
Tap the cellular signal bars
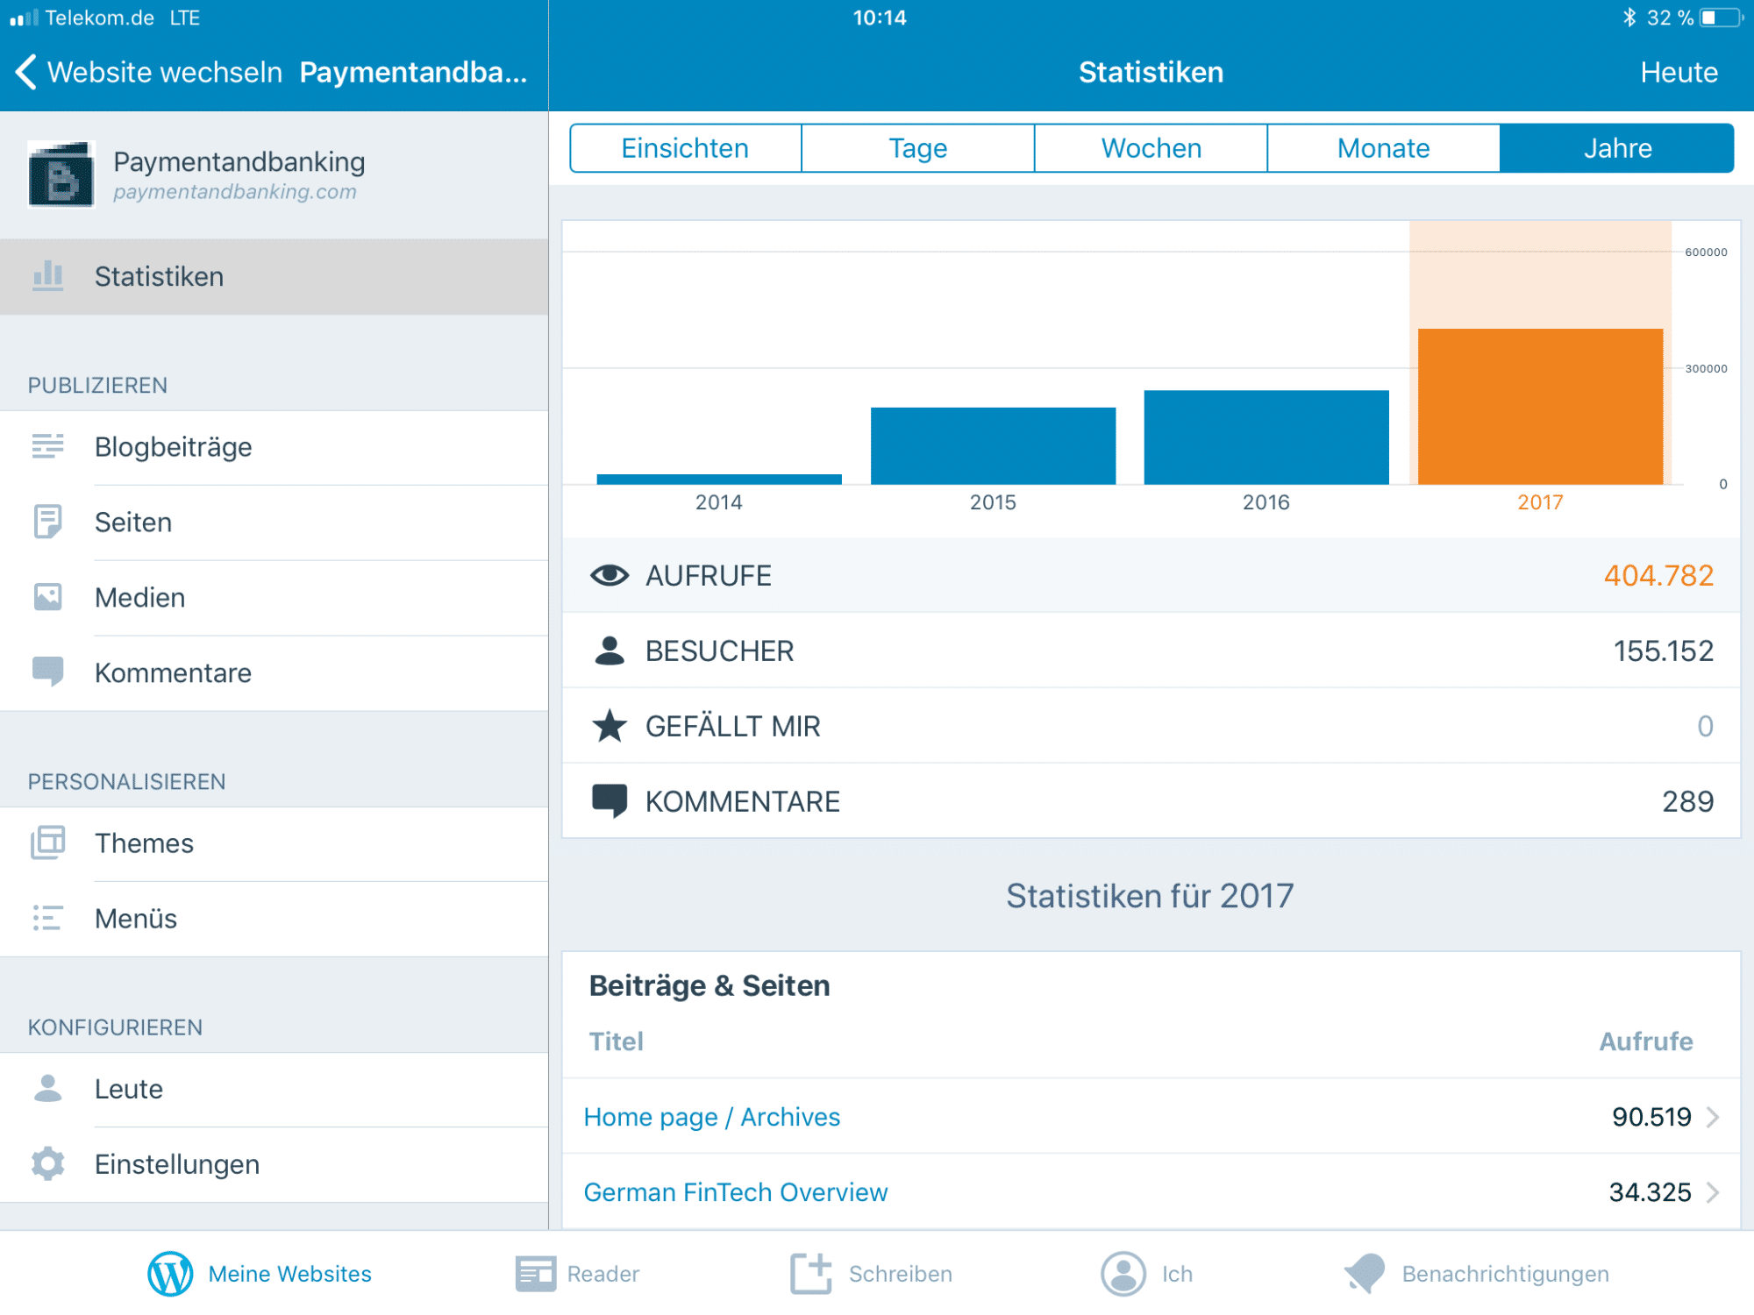(x=25, y=18)
